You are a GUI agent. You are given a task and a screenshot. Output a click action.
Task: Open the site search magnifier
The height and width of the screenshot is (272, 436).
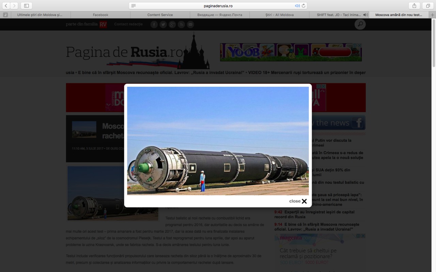360,24
